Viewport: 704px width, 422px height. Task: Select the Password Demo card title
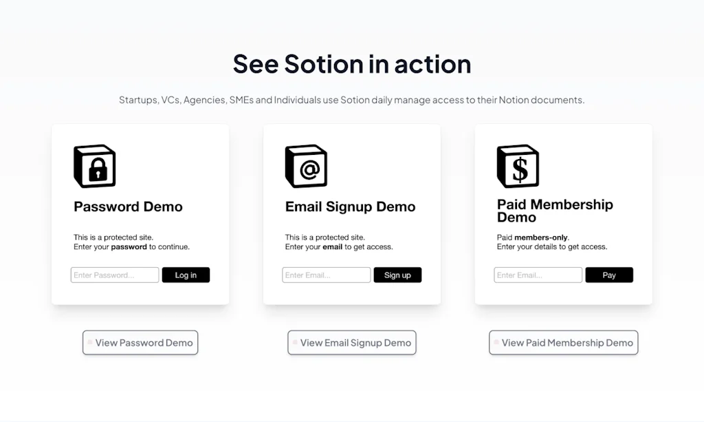point(128,207)
